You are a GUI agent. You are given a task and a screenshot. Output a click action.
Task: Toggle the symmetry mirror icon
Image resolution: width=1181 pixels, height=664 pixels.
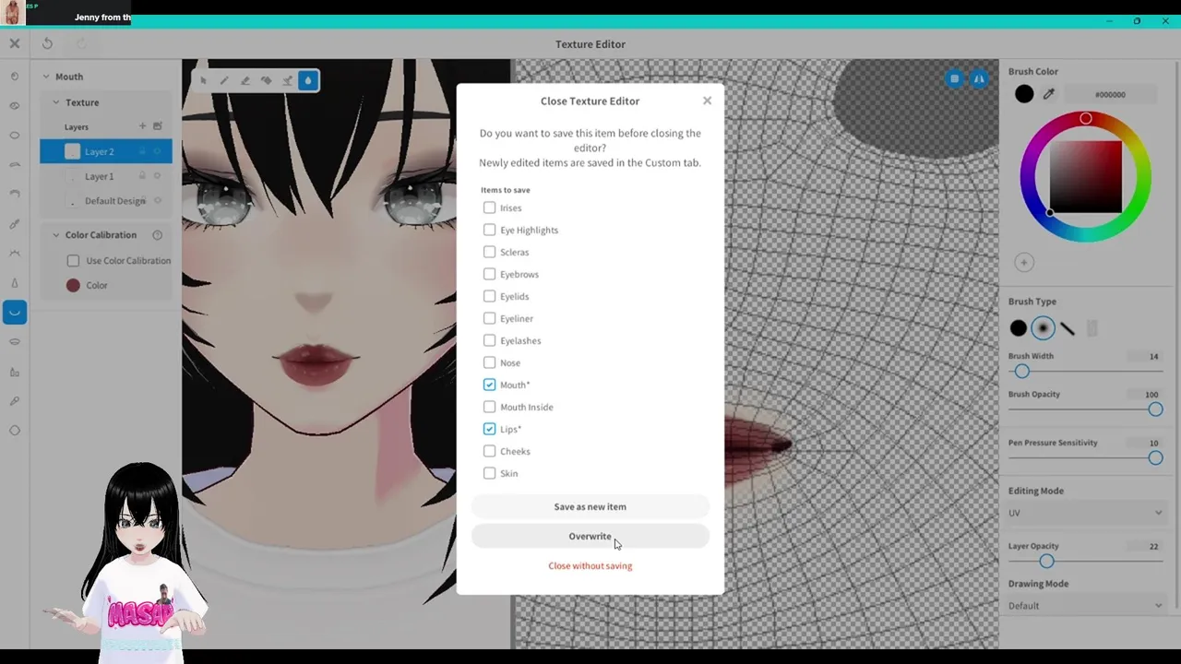tap(979, 79)
